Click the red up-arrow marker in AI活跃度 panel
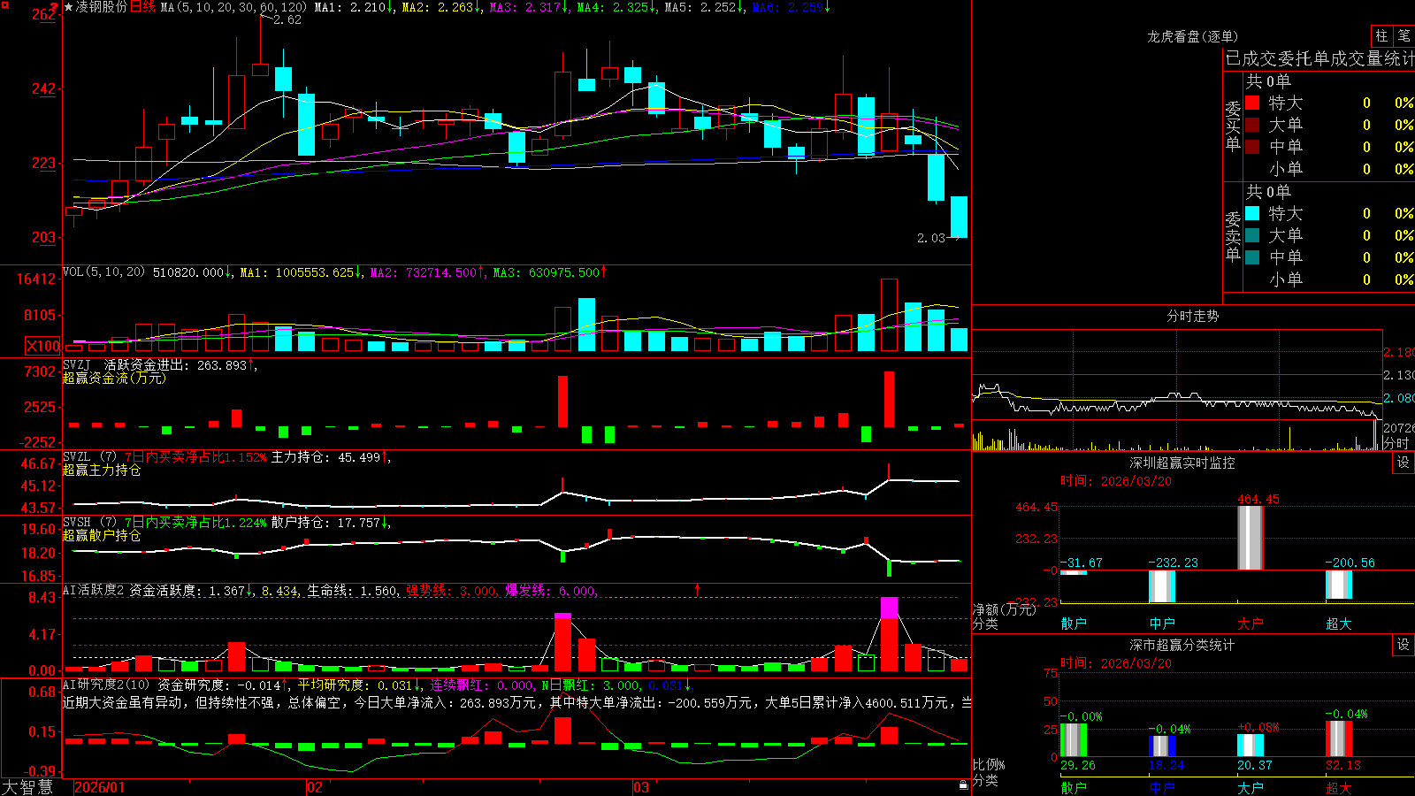The image size is (1415, 796). point(698,589)
